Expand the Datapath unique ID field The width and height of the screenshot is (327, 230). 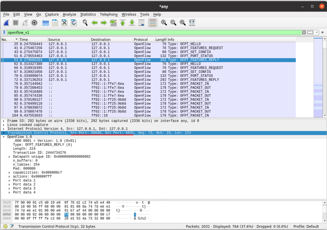(10, 156)
